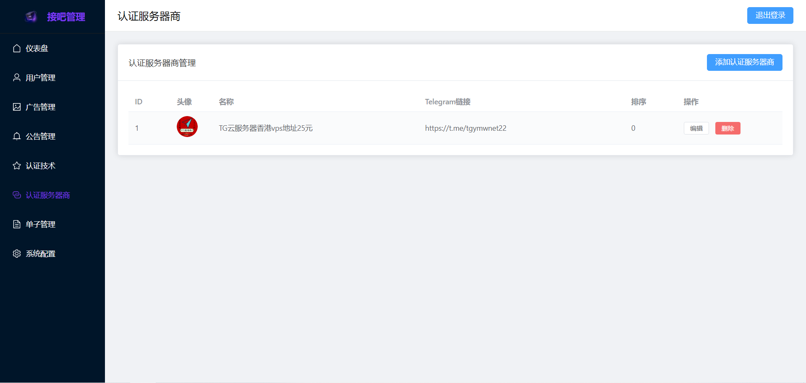Click the star icon beside 认证技术
Image resolution: width=806 pixels, height=383 pixels.
click(17, 166)
